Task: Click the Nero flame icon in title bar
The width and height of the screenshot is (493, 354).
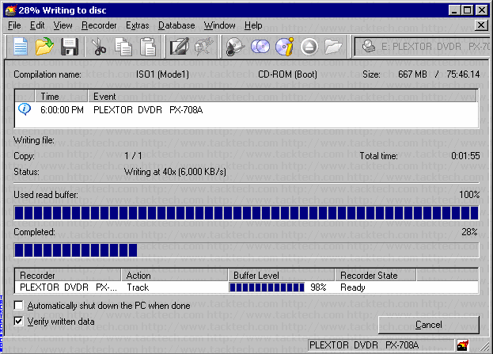Action: point(11,10)
